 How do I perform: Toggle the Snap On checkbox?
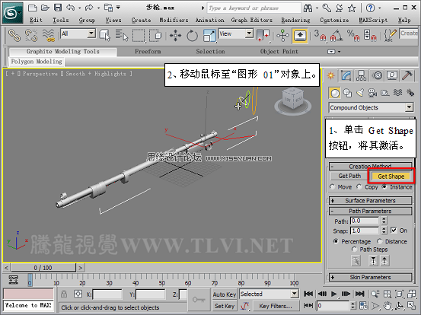[x=394, y=231]
